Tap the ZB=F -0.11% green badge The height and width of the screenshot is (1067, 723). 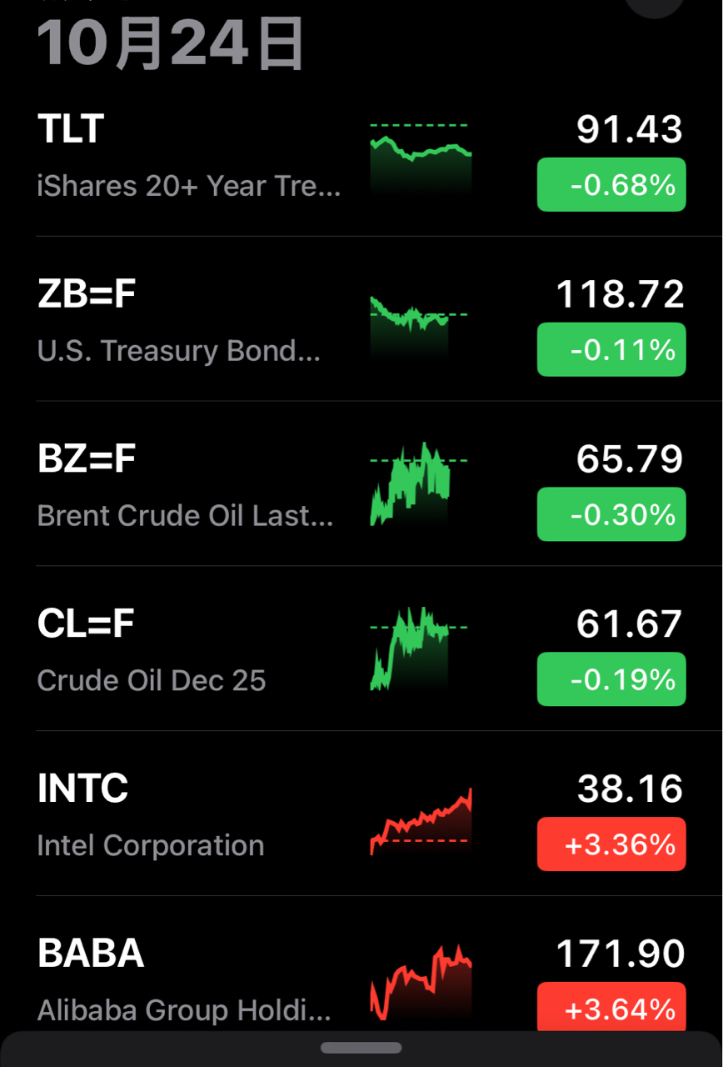click(x=611, y=350)
